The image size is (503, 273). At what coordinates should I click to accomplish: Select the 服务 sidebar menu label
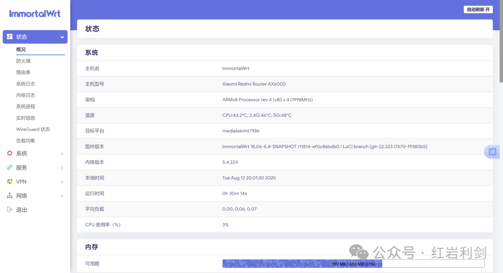point(21,168)
